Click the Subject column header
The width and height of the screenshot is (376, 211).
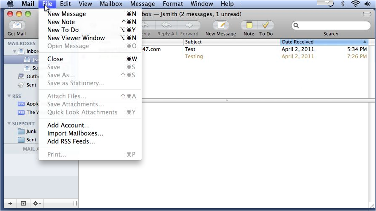232,42
